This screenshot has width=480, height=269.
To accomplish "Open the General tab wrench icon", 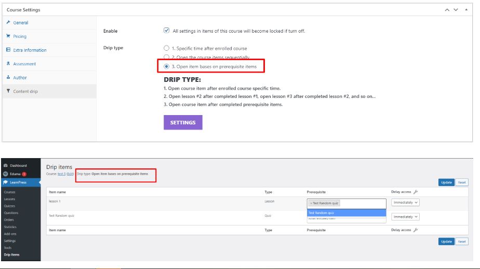I will (8, 22).
